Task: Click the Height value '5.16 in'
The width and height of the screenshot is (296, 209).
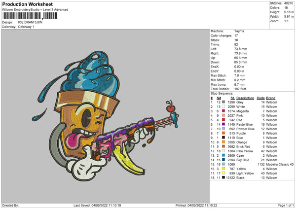Action: pos(289,12)
